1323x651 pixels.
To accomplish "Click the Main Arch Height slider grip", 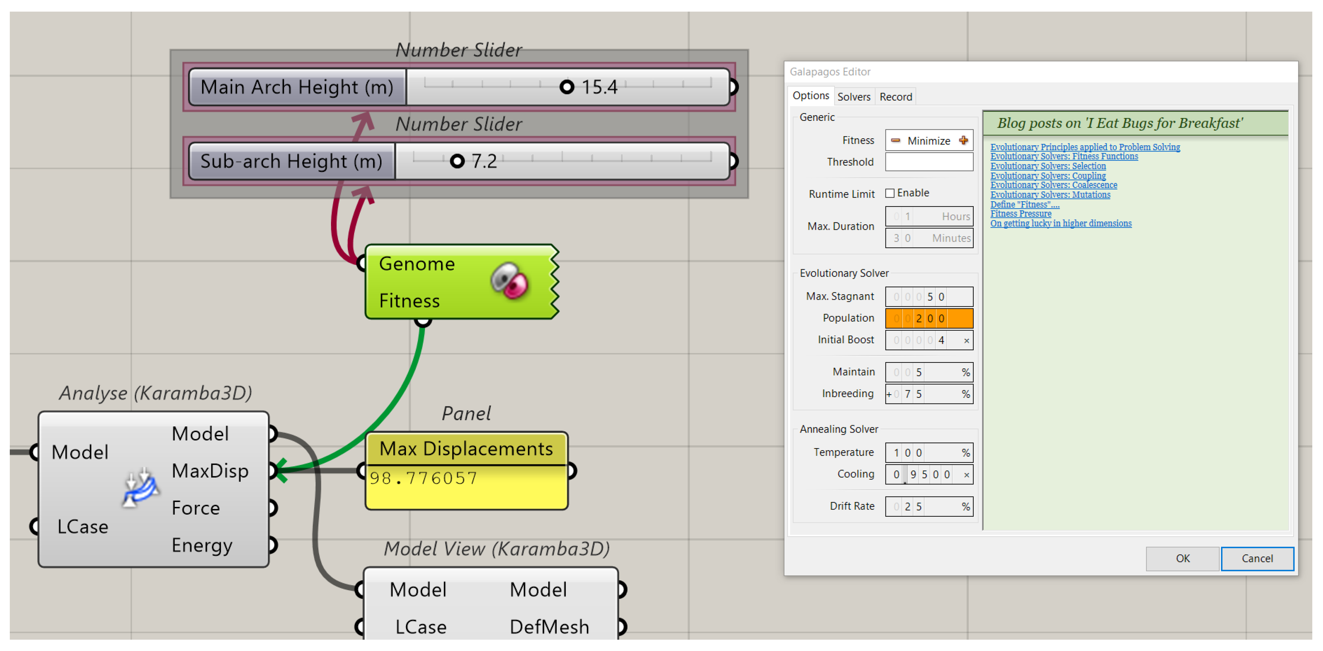I will click(566, 87).
